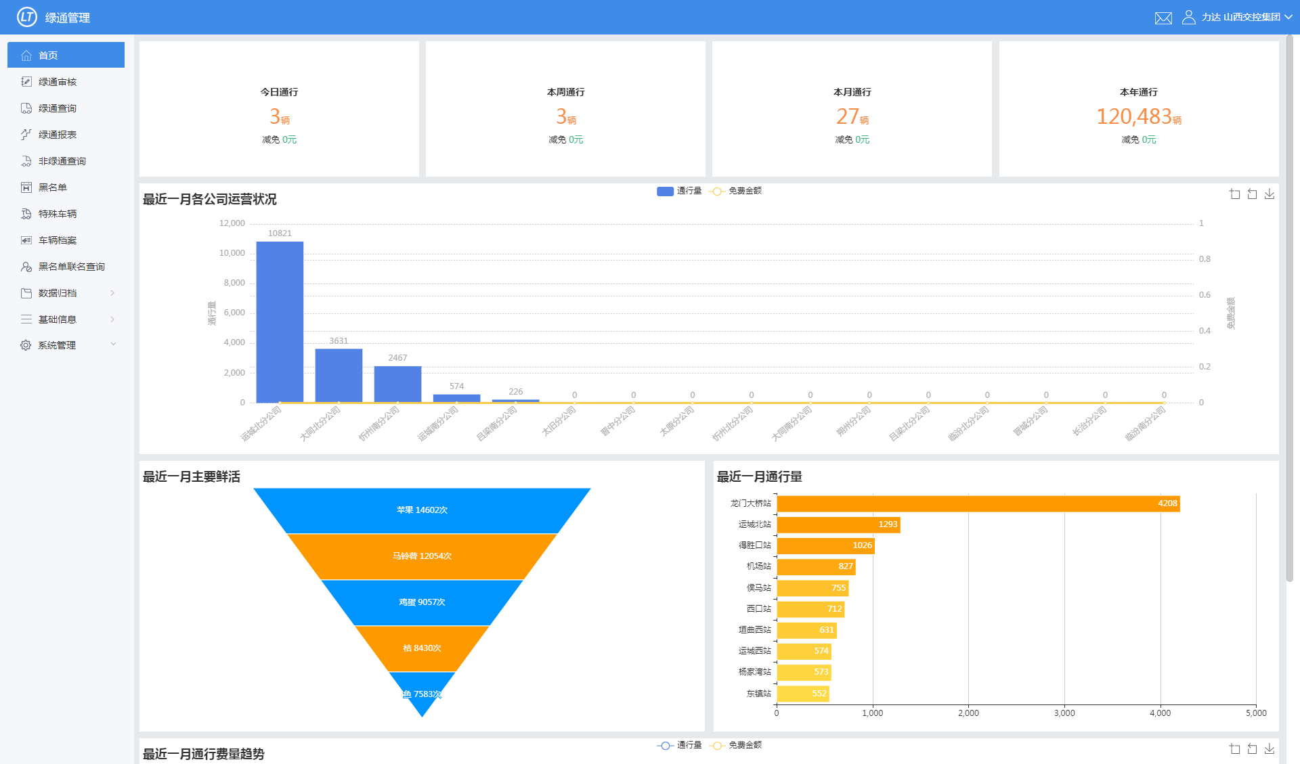This screenshot has height=764, width=1300.
Task: Select the 鸡蛋 9057次 funnel segment
Action: click(x=422, y=602)
